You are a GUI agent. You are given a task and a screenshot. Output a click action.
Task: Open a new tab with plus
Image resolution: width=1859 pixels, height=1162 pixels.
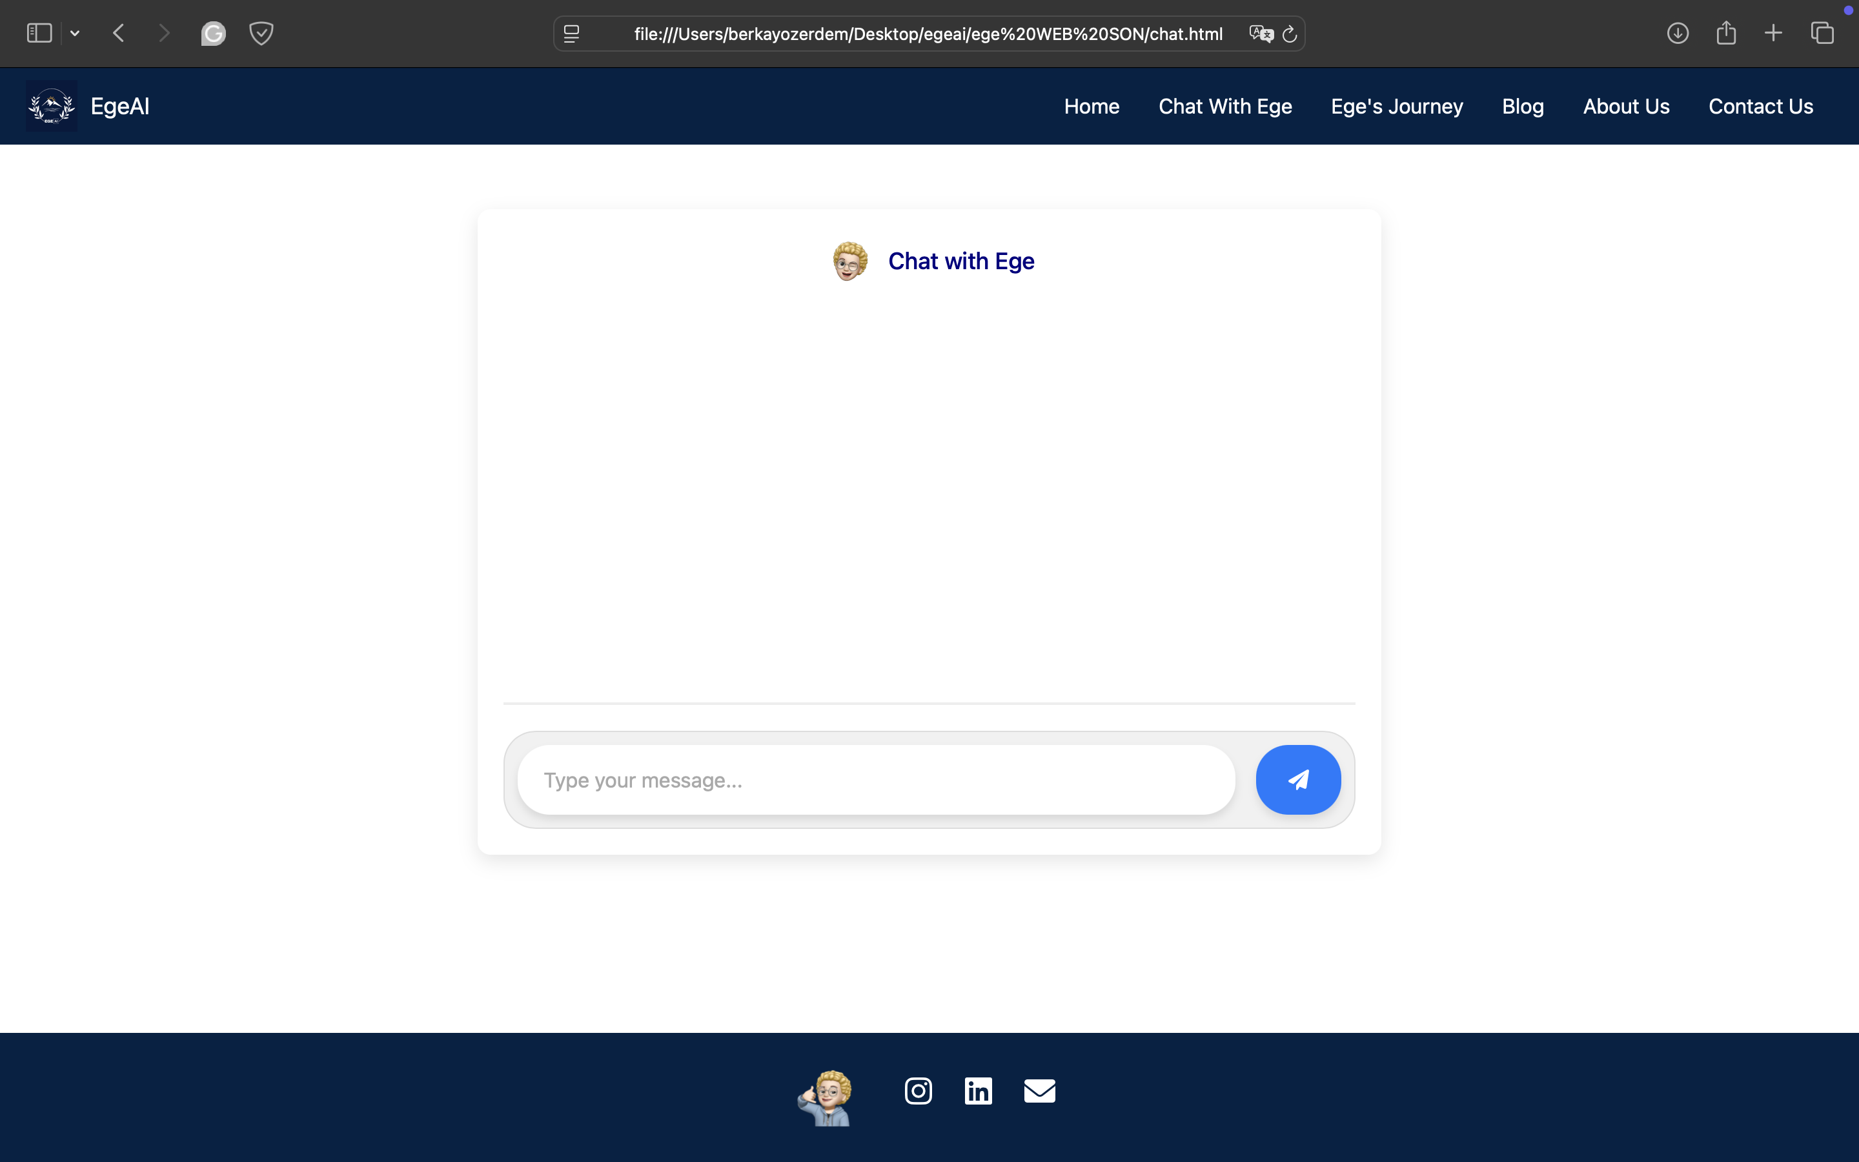1773,33
